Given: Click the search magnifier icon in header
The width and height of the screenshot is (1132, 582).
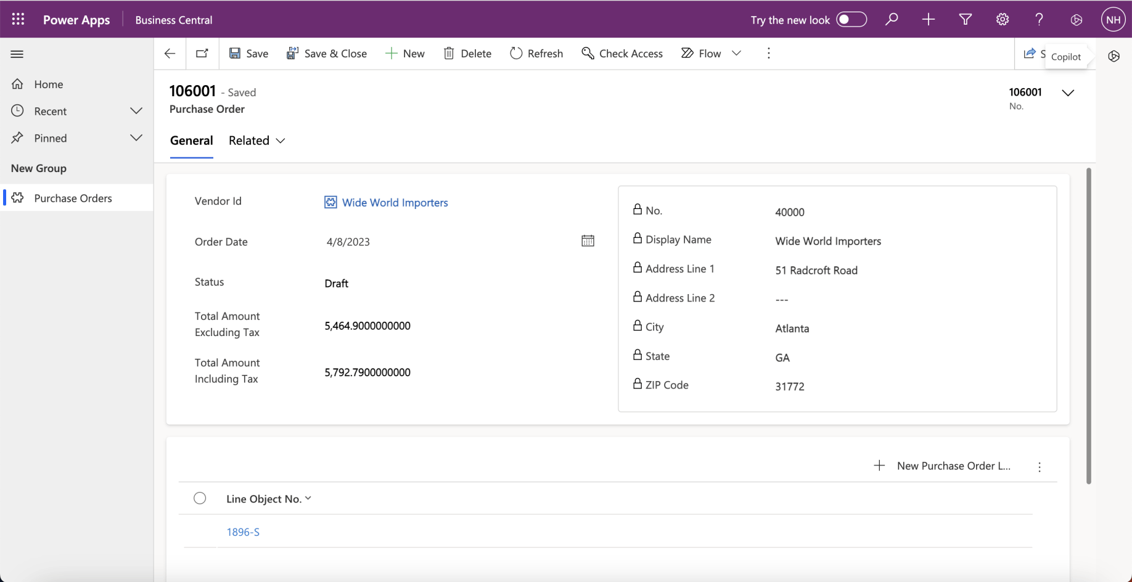Looking at the screenshot, I should point(892,19).
